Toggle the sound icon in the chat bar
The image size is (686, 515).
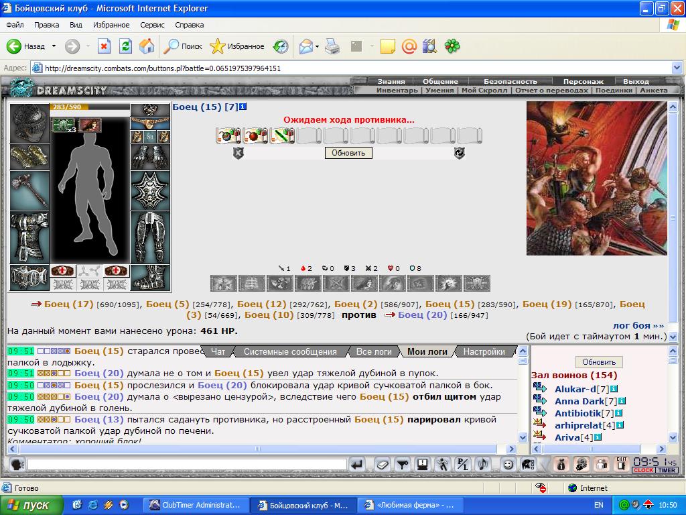(484, 465)
